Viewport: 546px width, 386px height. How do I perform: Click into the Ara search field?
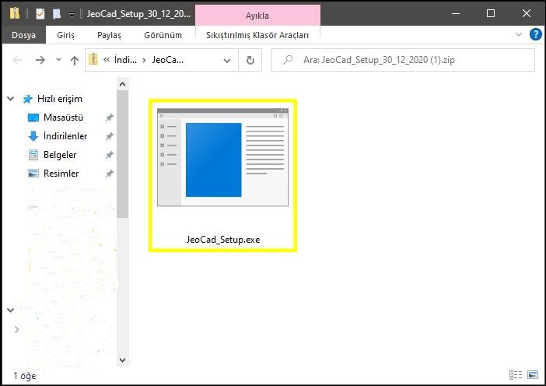click(x=403, y=60)
